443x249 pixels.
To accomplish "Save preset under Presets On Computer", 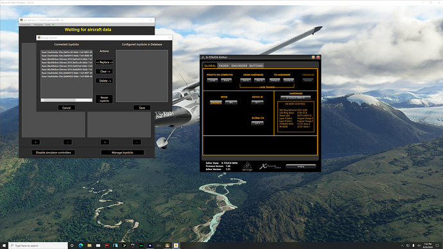I will point(226,80).
